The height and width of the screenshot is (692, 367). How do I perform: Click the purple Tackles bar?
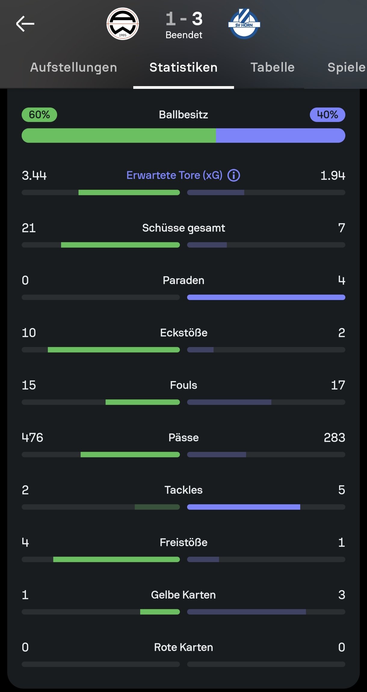pyautogui.click(x=244, y=507)
